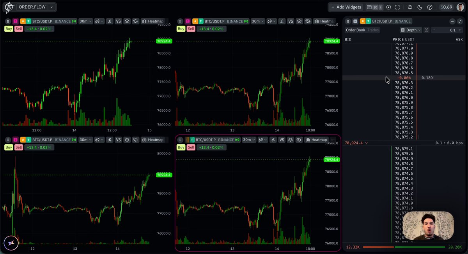Click the $0.69 balance pill
The height and width of the screenshot is (254, 468).
coord(446,7)
